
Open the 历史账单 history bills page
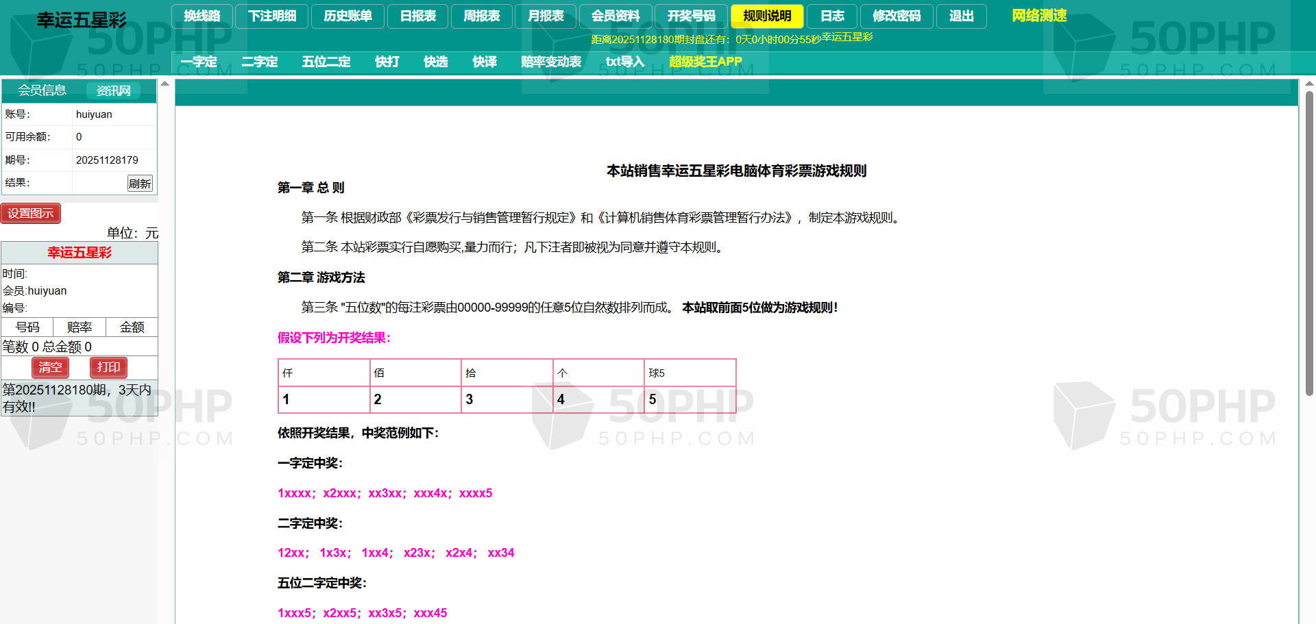click(348, 16)
